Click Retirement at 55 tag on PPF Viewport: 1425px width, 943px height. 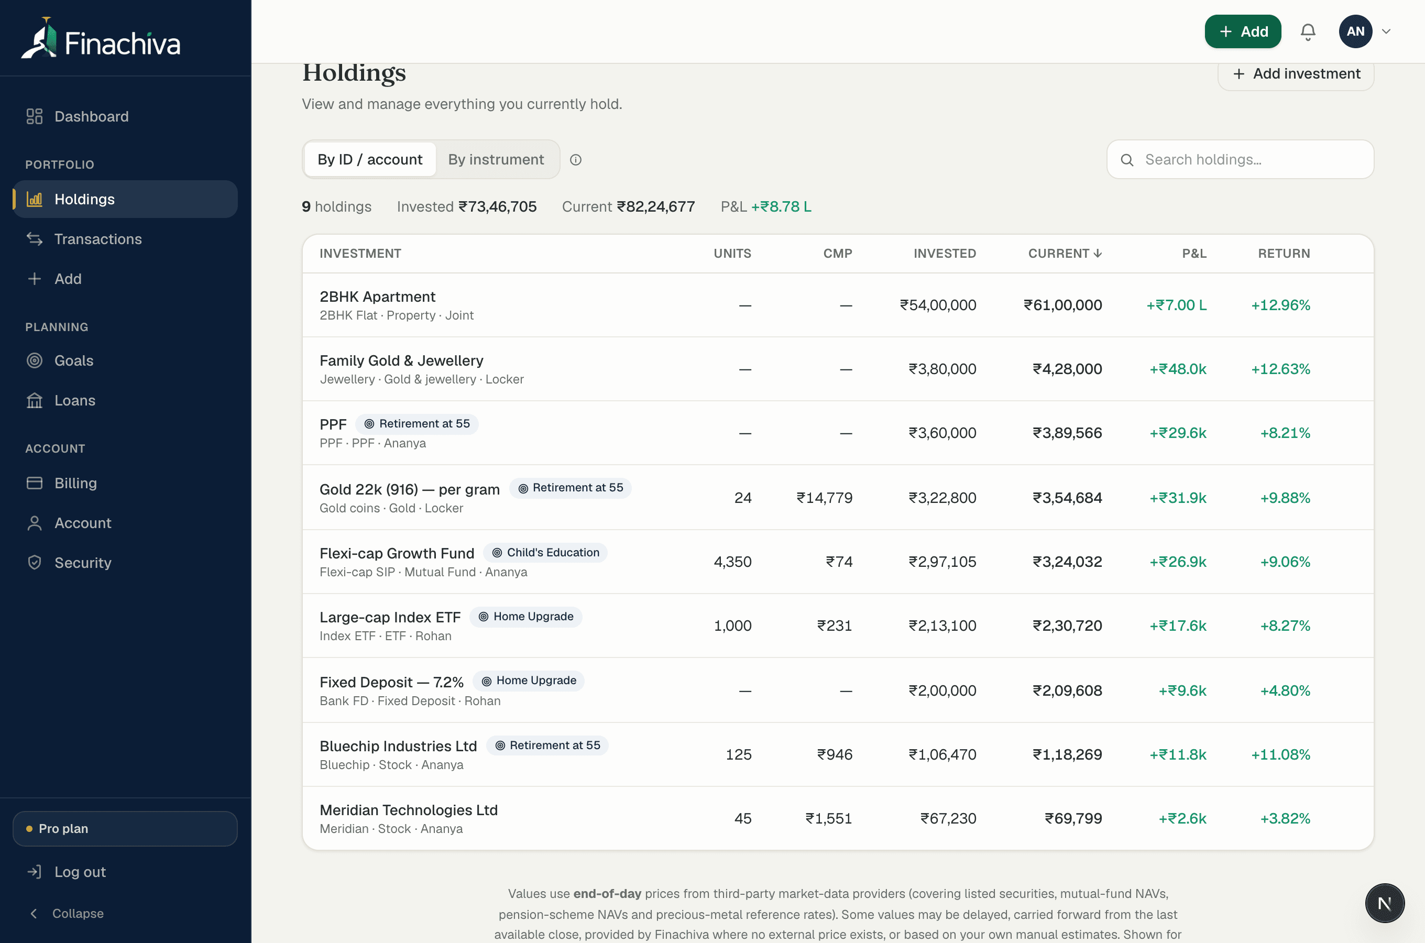(x=417, y=423)
